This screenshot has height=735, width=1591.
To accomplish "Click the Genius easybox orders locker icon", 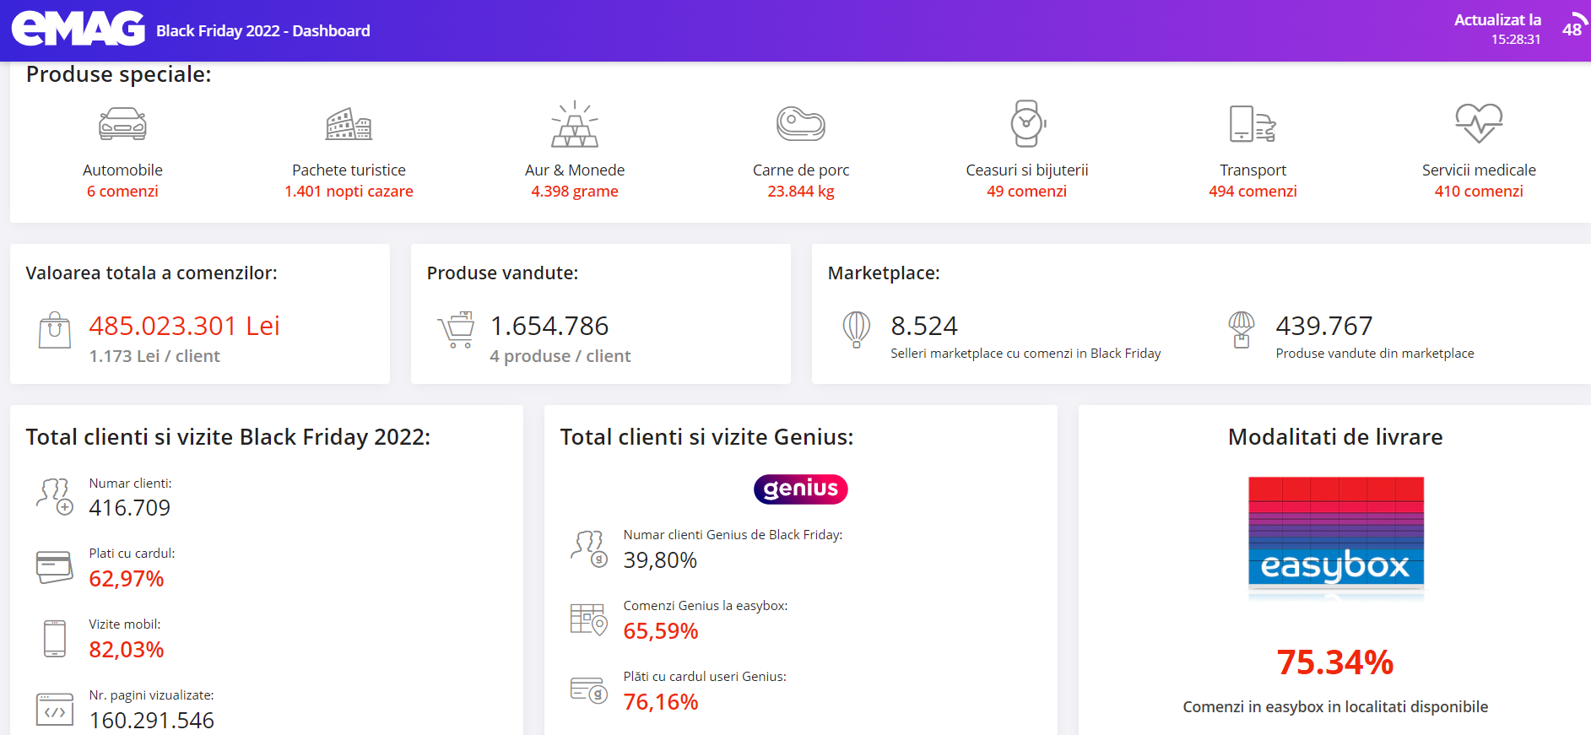I will pyautogui.click(x=589, y=619).
